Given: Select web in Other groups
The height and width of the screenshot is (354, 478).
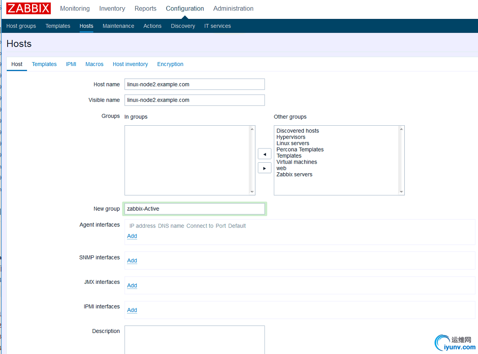Looking at the screenshot, I should [x=281, y=168].
